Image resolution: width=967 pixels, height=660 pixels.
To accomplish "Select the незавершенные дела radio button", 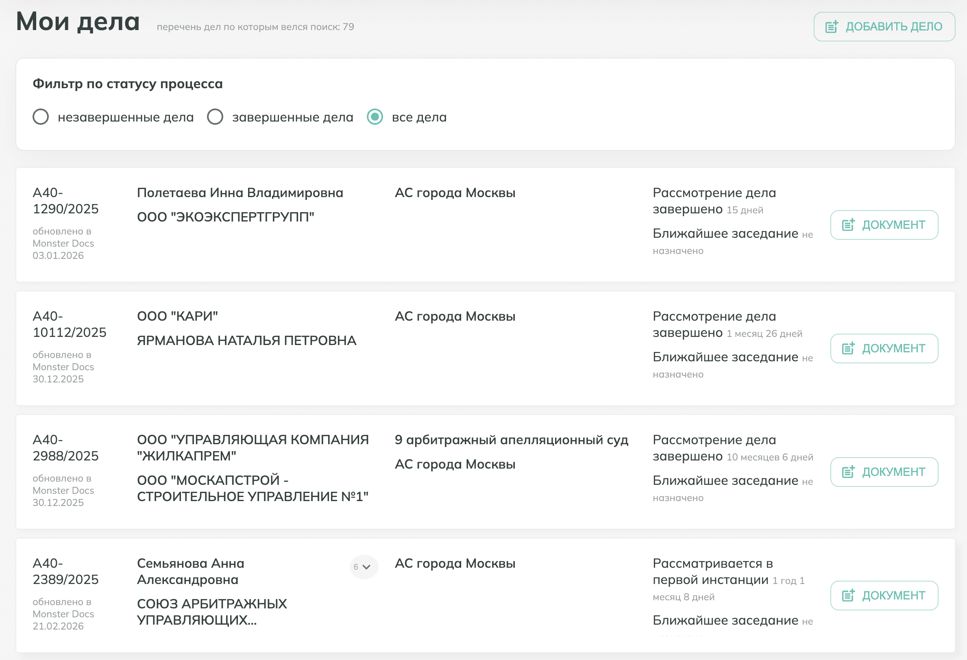I will point(40,117).
